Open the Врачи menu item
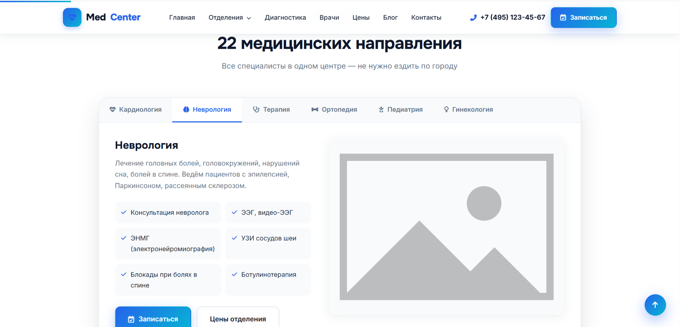Viewport: 680px width, 327px height. (329, 17)
